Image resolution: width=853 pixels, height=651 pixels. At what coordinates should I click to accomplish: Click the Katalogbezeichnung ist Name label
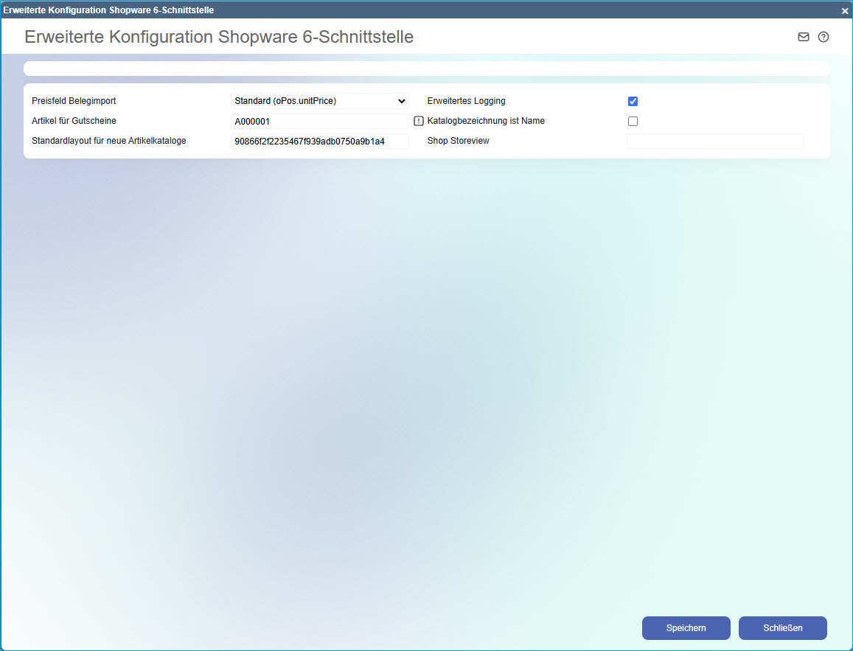click(x=486, y=121)
